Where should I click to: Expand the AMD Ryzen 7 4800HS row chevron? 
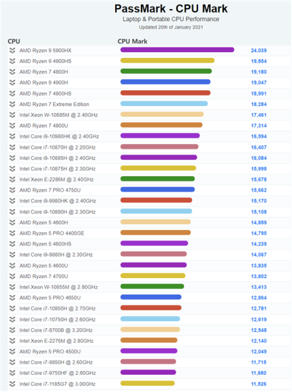click(x=12, y=93)
